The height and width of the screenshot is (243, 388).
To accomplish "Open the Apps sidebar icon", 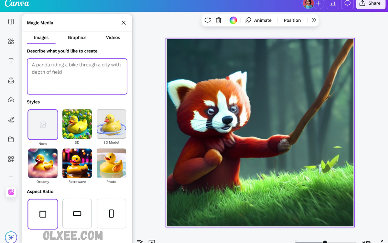I will pos(11,159).
